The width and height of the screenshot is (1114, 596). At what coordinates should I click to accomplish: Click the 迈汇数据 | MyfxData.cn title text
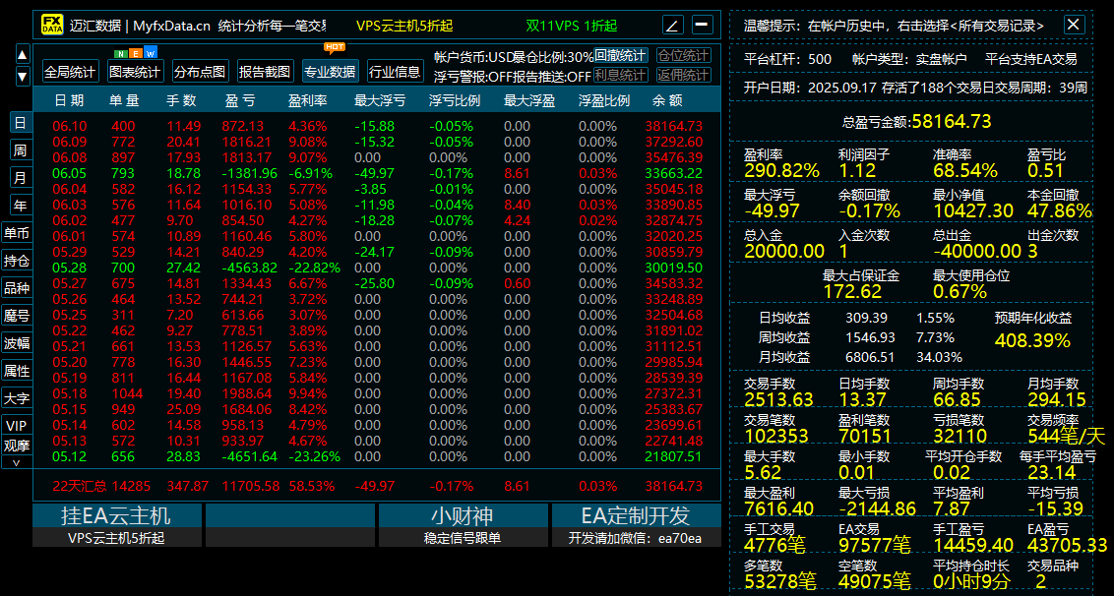click(140, 27)
